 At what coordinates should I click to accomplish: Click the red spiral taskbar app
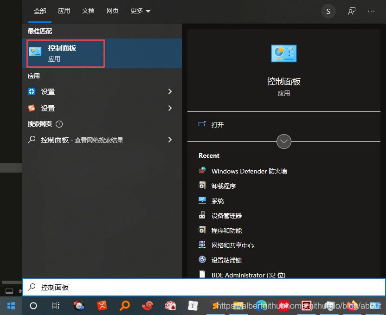148,306
